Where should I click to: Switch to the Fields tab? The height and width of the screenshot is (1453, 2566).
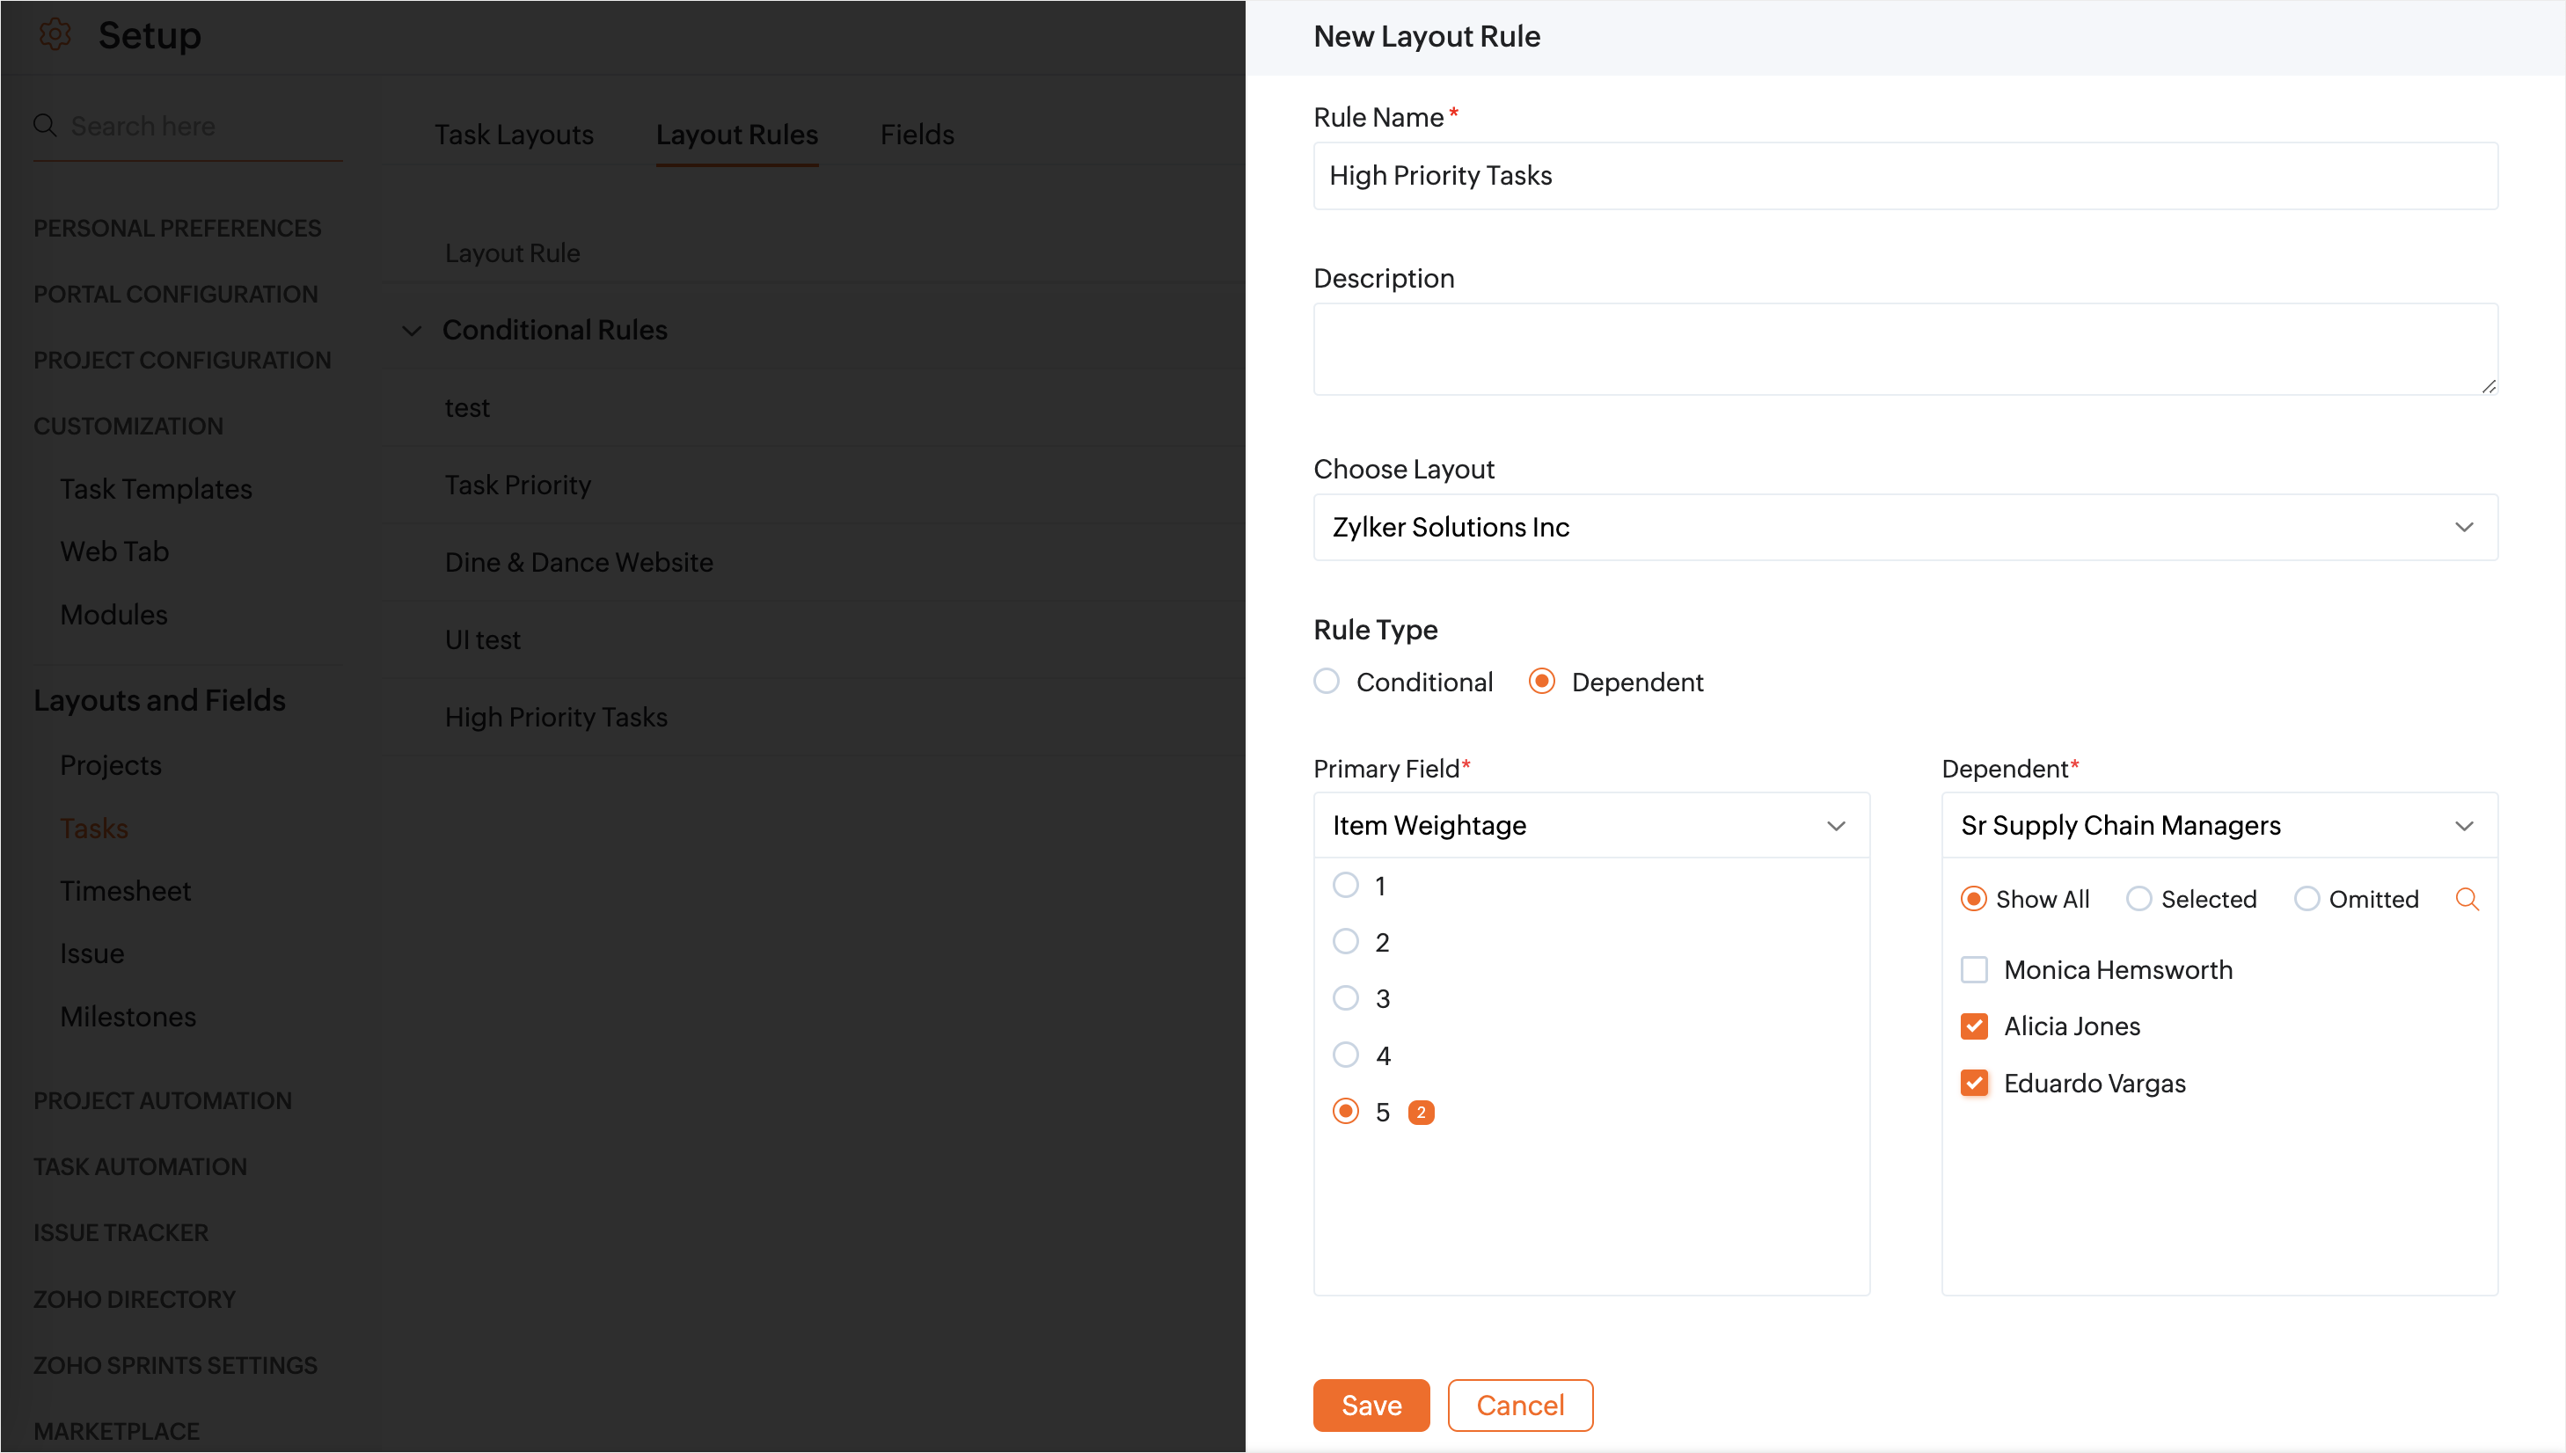click(x=917, y=135)
